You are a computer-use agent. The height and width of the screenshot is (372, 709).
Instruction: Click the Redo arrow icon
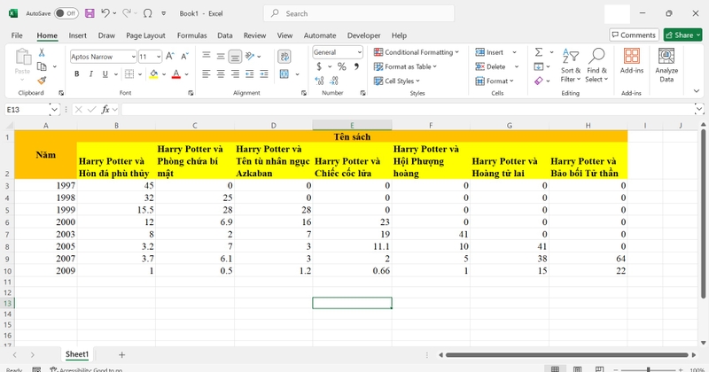point(127,13)
